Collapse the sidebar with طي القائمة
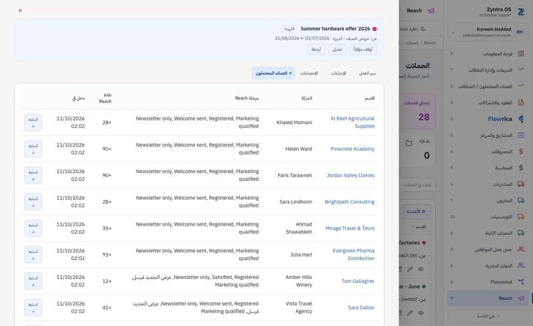Viewport: 533px width, 326px height. pos(488,316)
